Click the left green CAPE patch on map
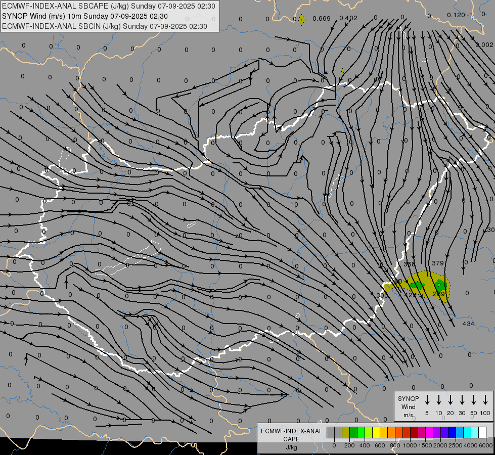Viewport: 495px width, 455px height. (x=417, y=286)
